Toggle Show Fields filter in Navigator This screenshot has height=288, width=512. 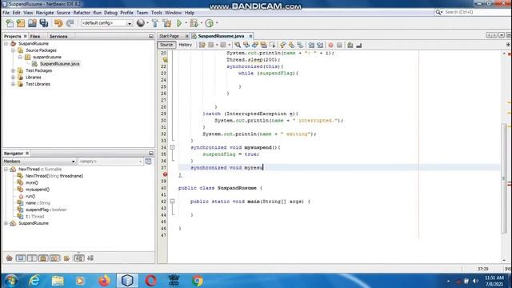21,258
